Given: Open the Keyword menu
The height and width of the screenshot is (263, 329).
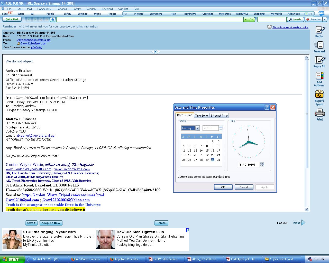Looking at the screenshot, I should 107,9.
